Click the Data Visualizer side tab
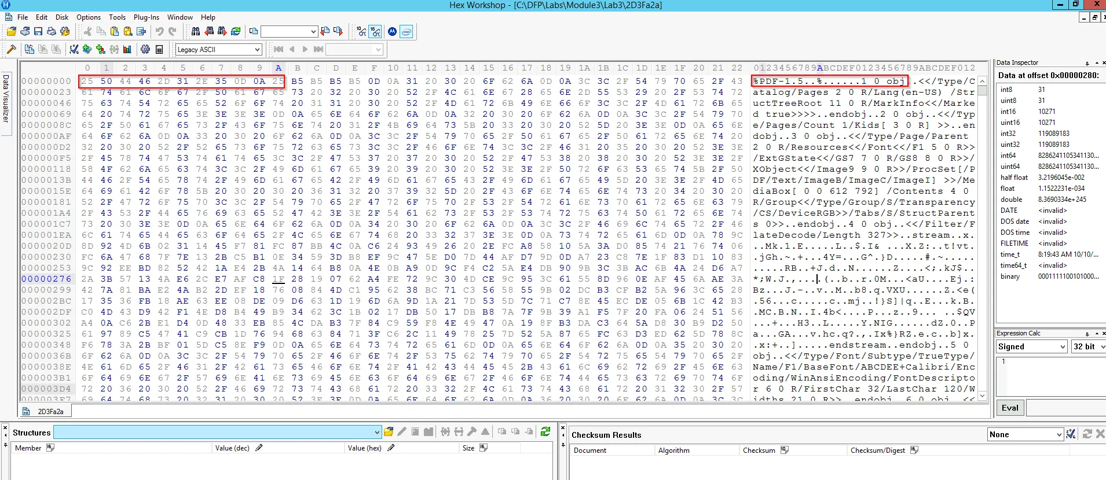The image size is (1106, 480). 6,98
